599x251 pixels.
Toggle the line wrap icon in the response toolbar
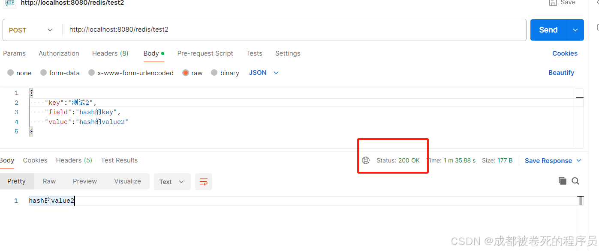204,182
